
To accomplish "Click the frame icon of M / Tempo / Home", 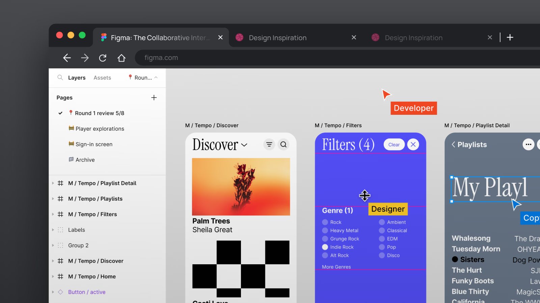I will pyautogui.click(x=60, y=276).
